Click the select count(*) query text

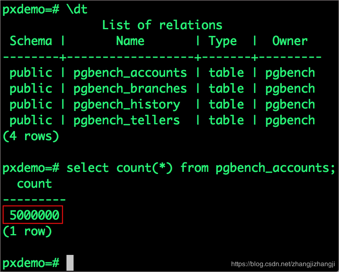(201, 168)
